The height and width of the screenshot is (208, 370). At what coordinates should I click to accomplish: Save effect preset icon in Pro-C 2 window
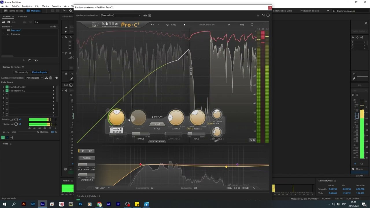[145, 15]
